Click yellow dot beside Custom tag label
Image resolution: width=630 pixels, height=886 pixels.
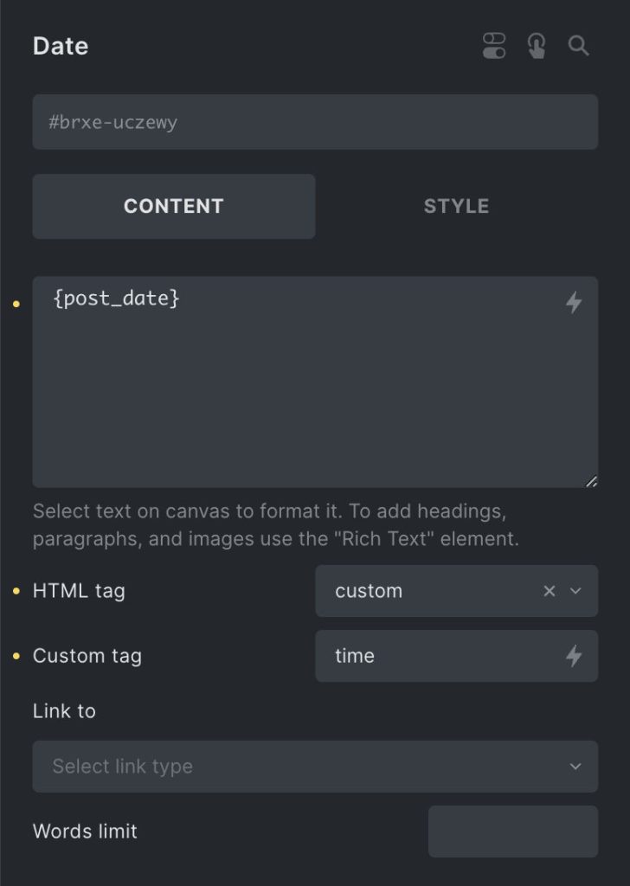tap(16, 657)
